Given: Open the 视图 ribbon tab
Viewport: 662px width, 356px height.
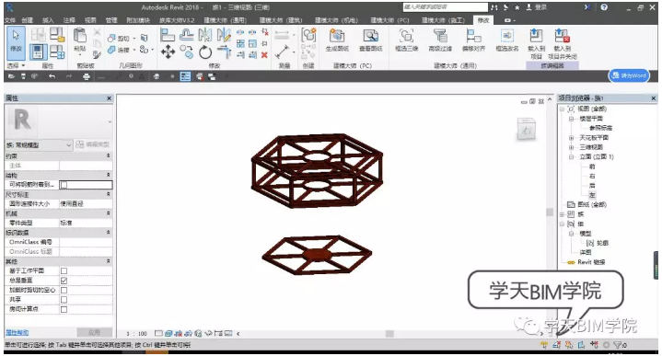Looking at the screenshot, I should (x=90, y=20).
